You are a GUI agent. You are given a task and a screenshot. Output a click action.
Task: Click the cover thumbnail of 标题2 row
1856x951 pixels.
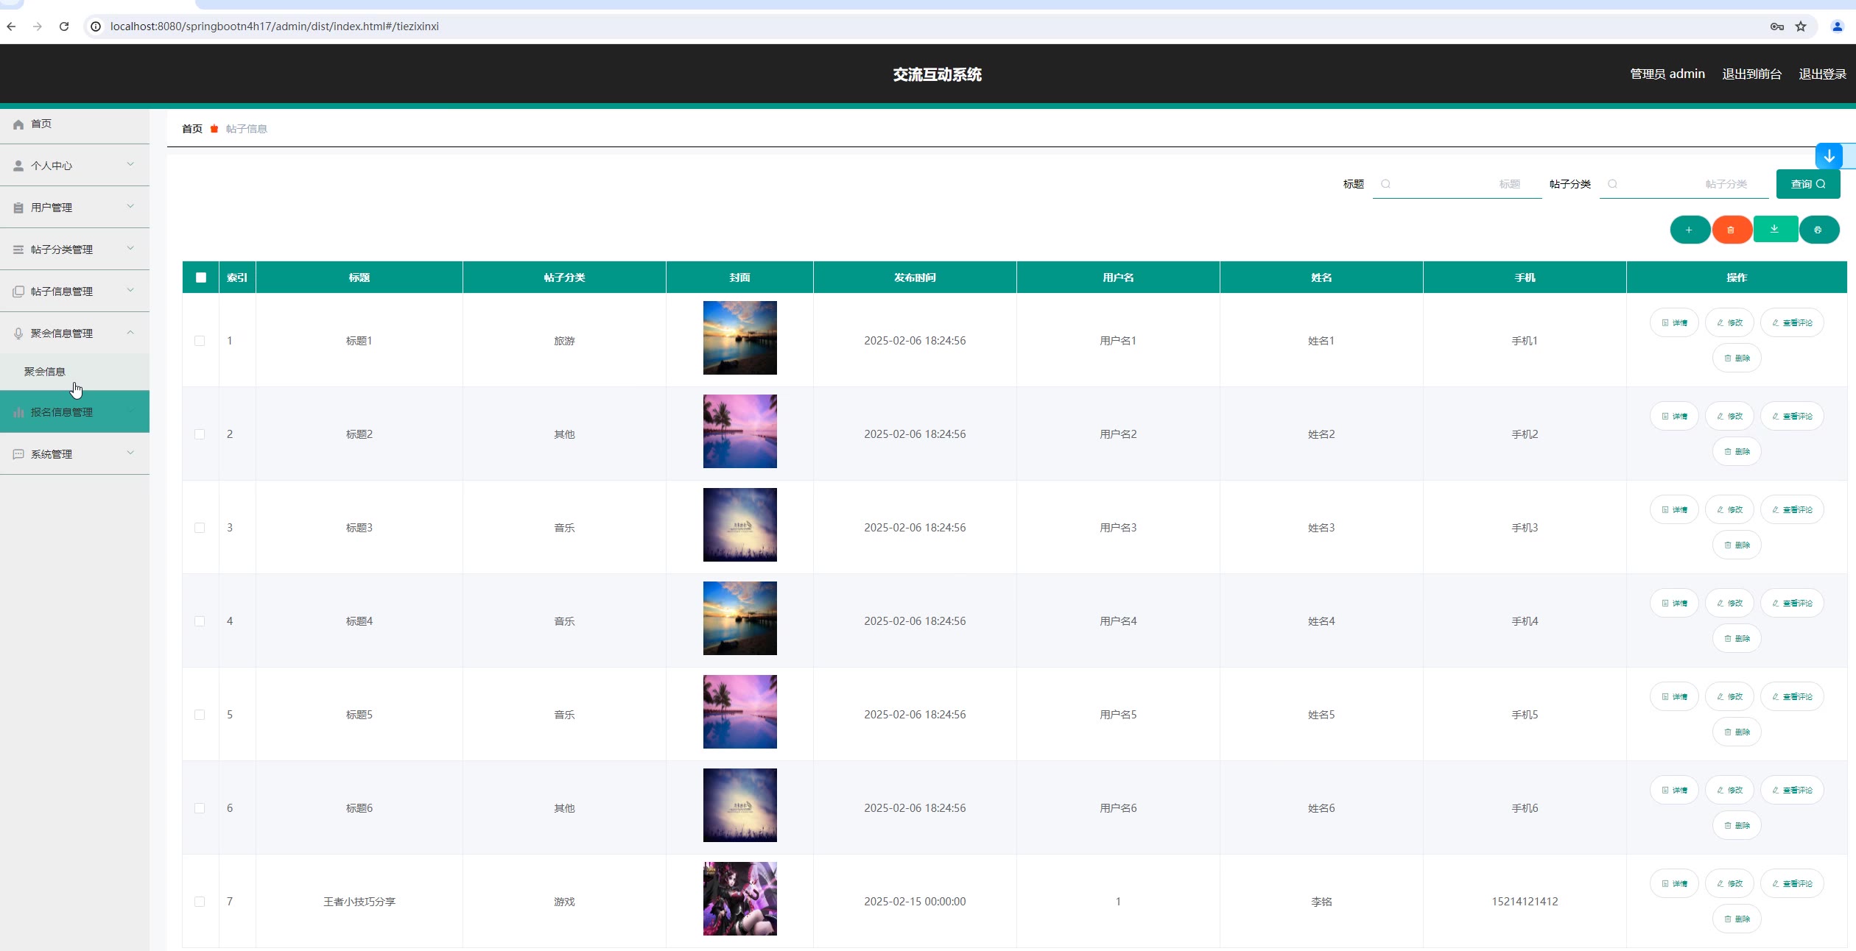(x=739, y=431)
